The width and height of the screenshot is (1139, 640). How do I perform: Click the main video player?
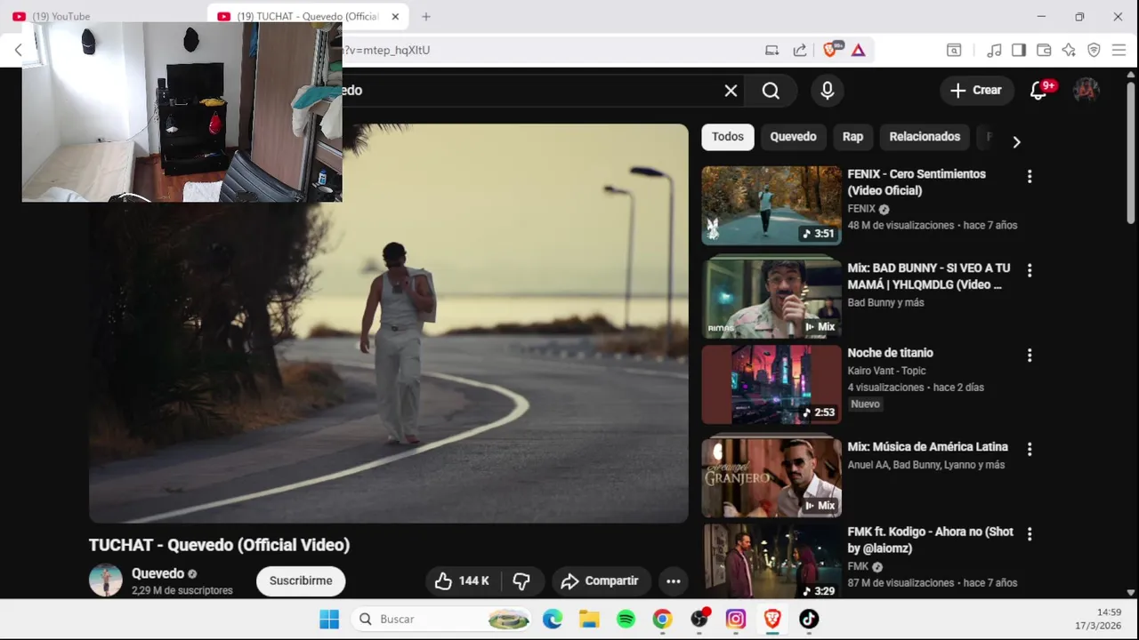(x=389, y=324)
